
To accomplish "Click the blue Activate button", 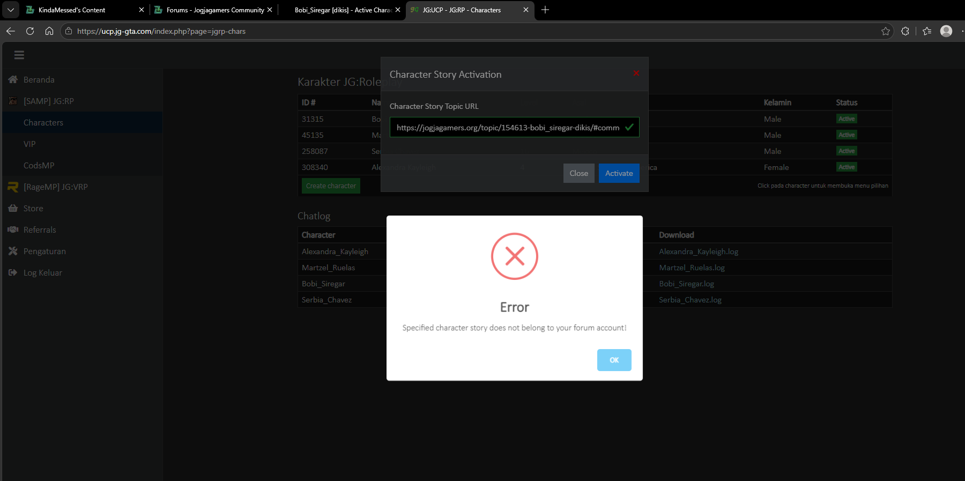I will pyautogui.click(x=619, y=173).
